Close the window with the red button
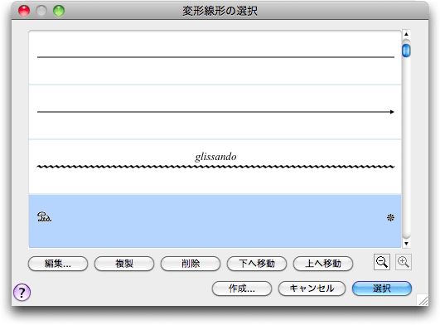Screen dimensions: 440x325 pos(24,11)
